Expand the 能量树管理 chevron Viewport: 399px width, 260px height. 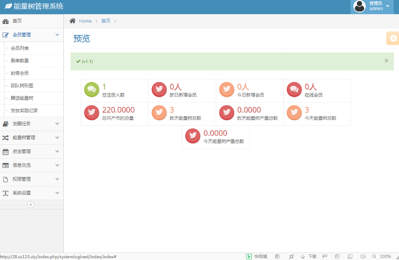pos(57,137)
